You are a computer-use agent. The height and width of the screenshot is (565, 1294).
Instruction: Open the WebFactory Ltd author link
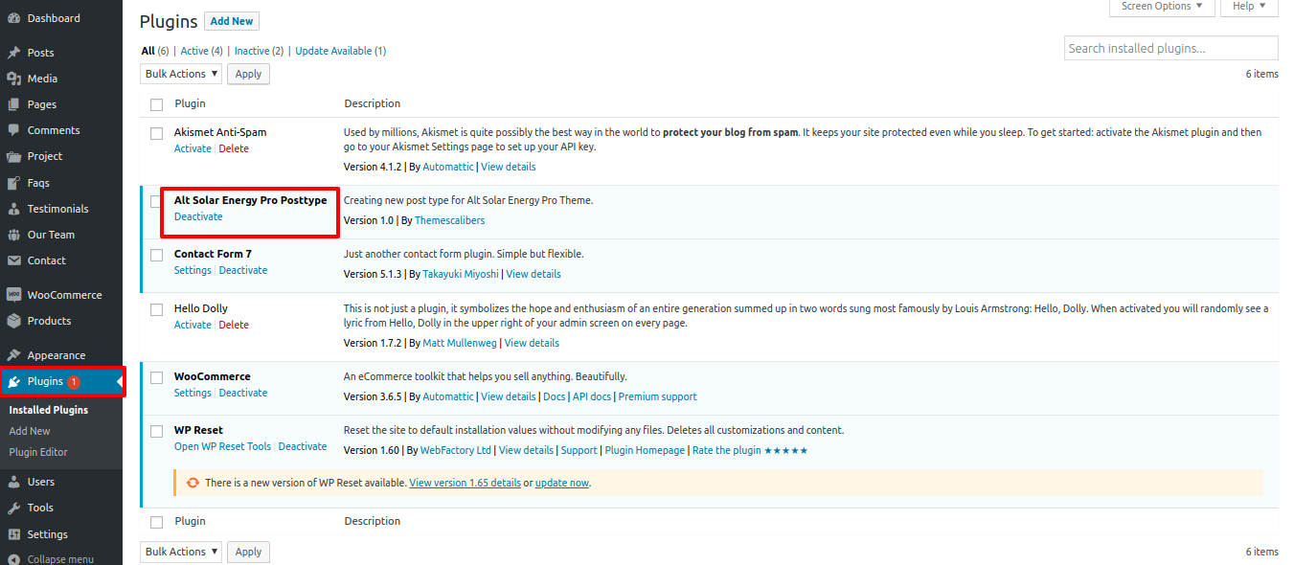tap(456, 450)
